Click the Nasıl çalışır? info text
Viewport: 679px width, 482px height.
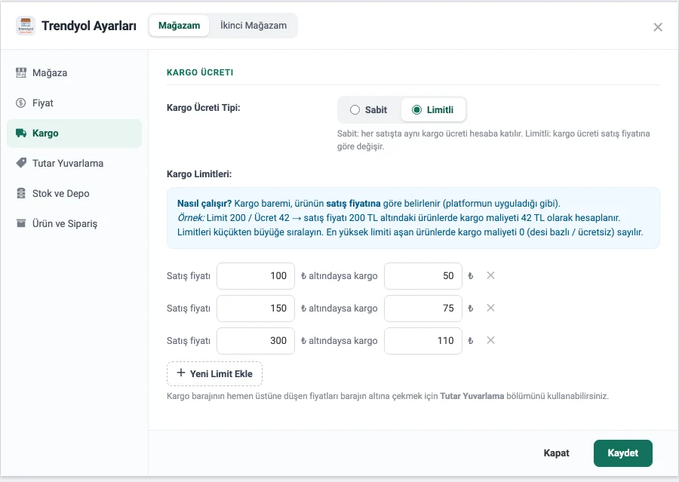(x=204, y=204)
